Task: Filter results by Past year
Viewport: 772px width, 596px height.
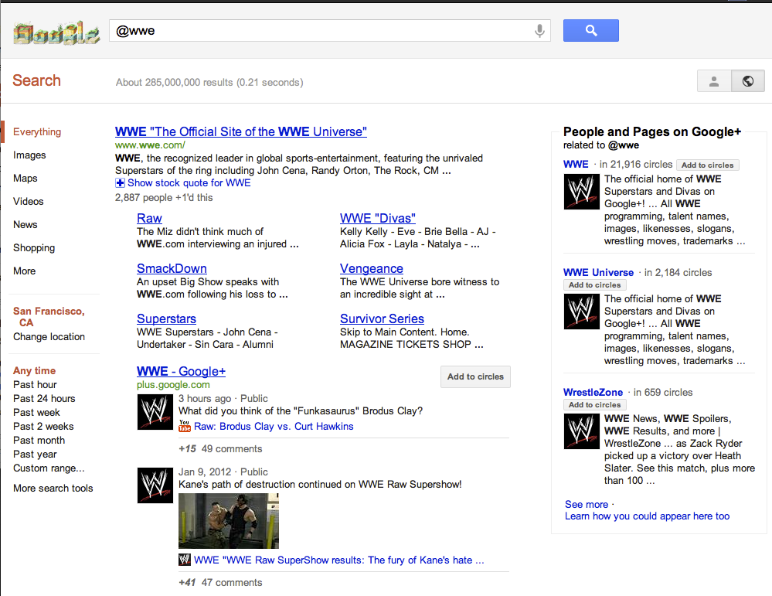Action: click(x=35, y=454)
